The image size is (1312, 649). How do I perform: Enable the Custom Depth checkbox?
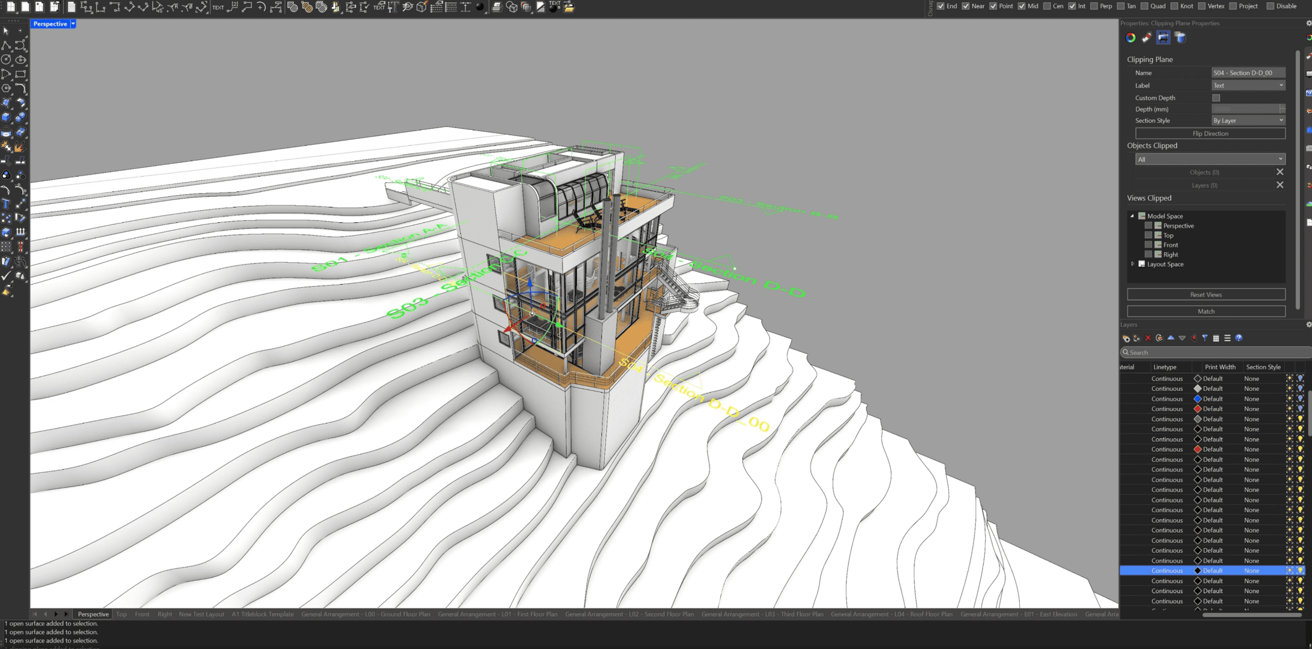coord(1216,97)
